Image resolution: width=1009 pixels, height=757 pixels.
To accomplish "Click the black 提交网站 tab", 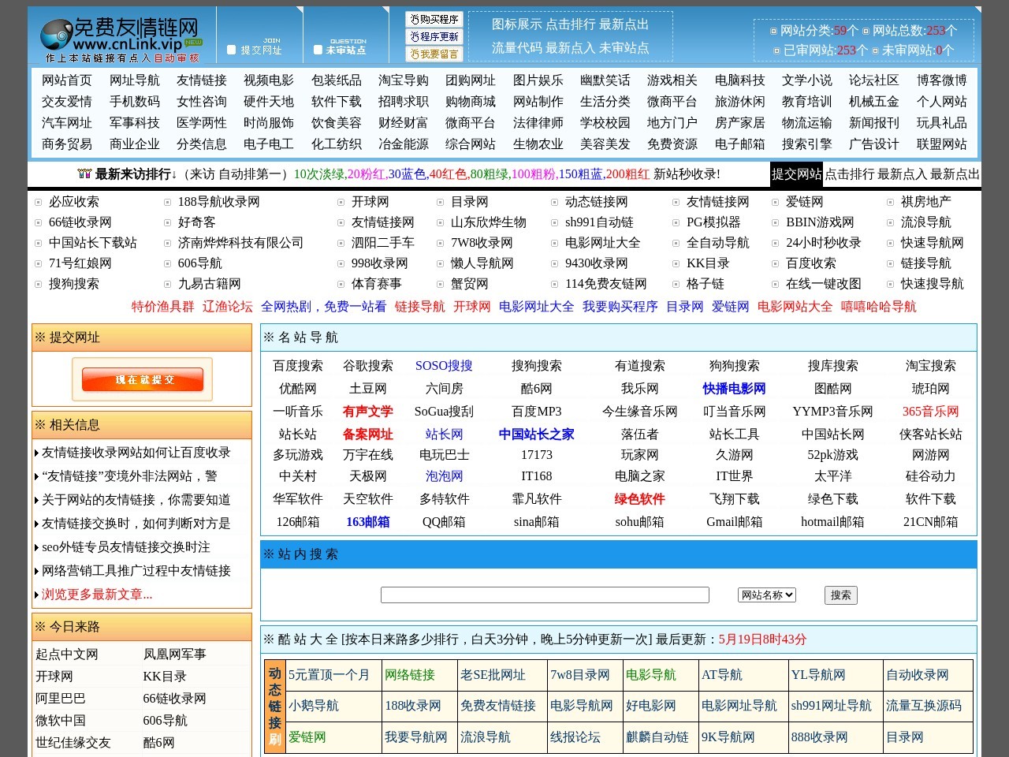I will click(x=796, y=174).
